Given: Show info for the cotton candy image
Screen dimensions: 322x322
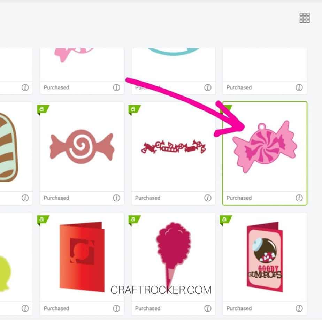Looking at the screenshot, I should tap(208, 308).
